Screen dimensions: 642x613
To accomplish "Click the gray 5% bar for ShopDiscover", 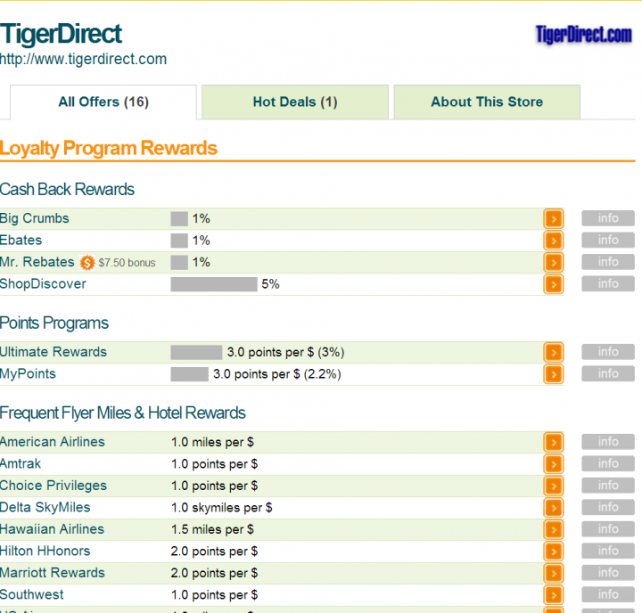I will pyautogui.click(x=214, y=284).
